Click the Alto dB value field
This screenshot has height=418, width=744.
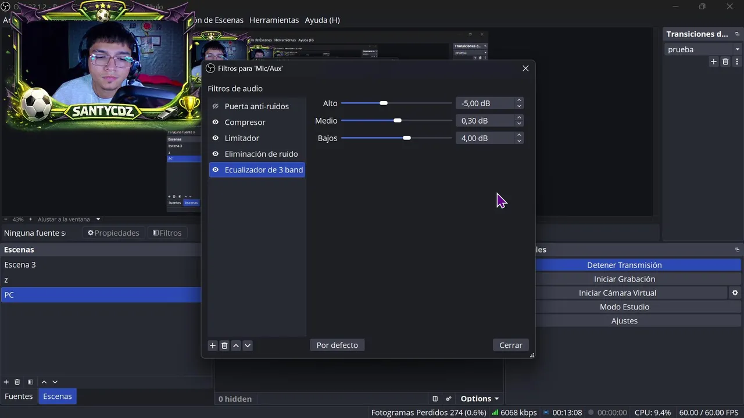485,103
